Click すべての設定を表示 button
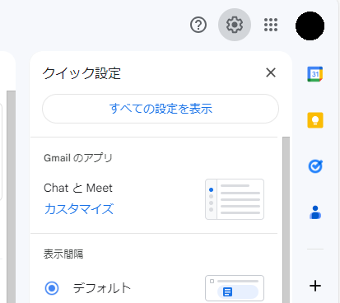This screenshot has height=303, width=340. click(161, 109)
